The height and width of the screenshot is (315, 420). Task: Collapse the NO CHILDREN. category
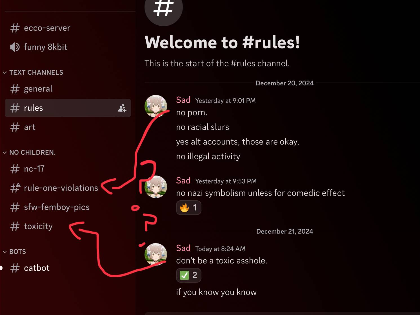click(30, 152)
